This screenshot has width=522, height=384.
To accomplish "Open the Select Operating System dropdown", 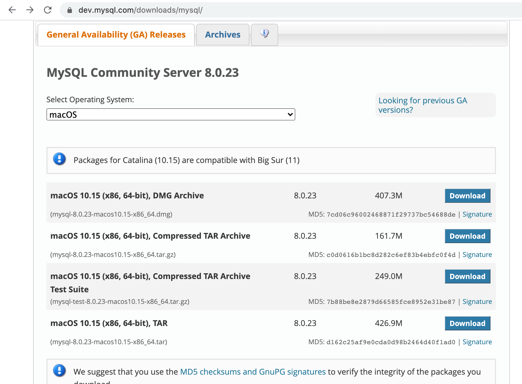I will 171,114.
